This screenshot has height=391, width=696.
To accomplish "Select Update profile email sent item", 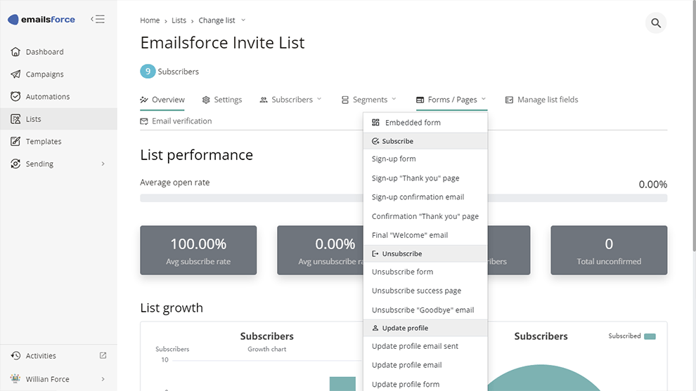I will point(425,346).
